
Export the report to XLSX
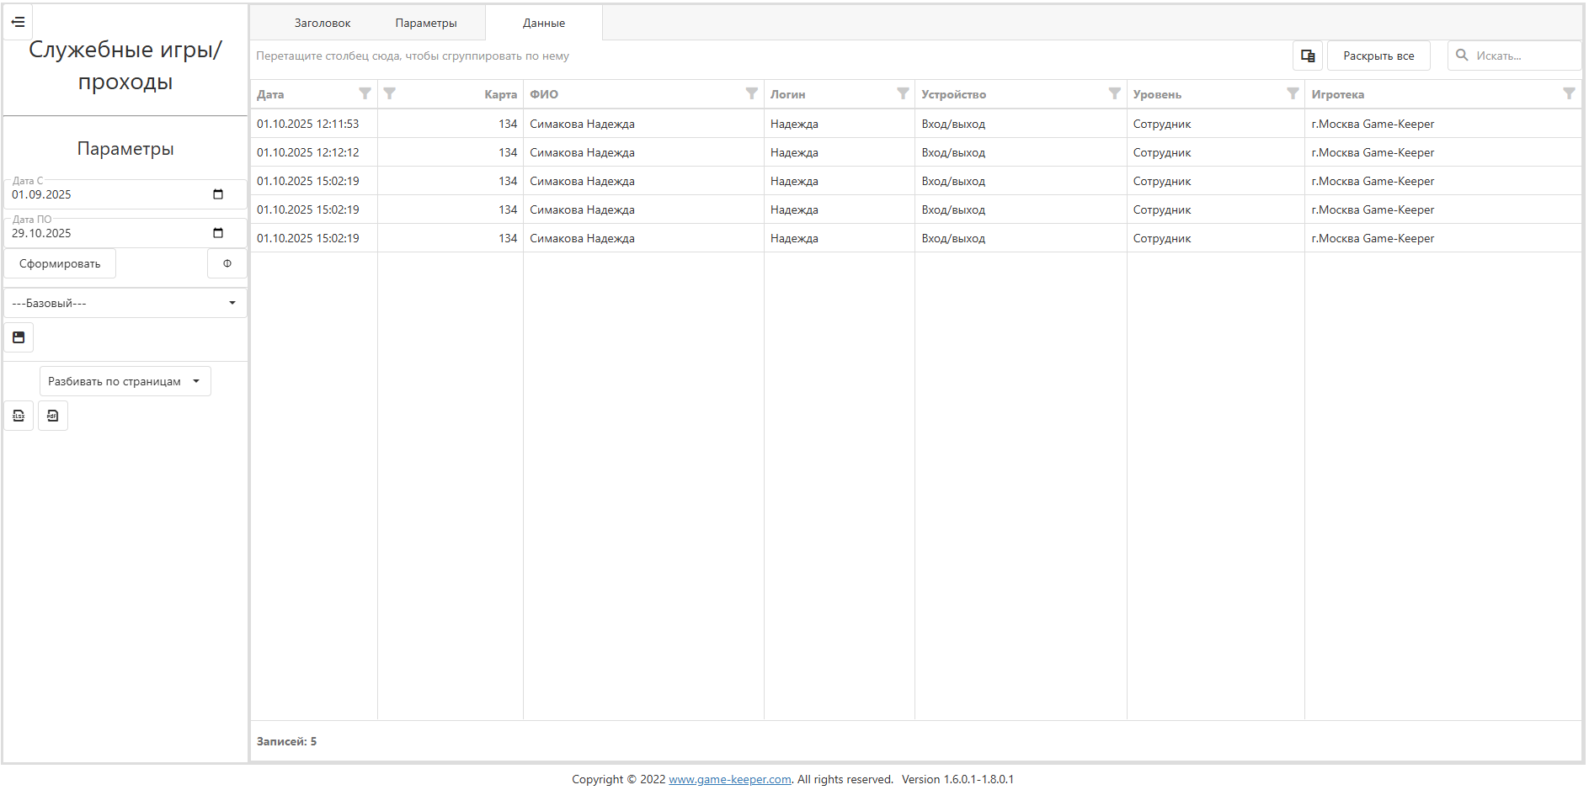[19, 416]
